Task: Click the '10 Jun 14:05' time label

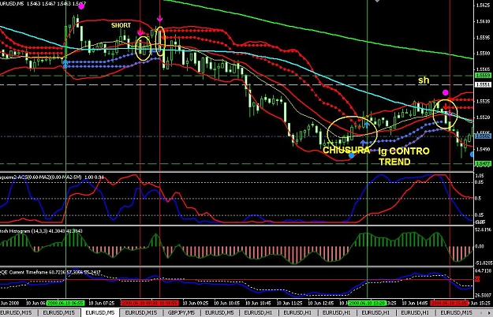Action: pos(415,304)
